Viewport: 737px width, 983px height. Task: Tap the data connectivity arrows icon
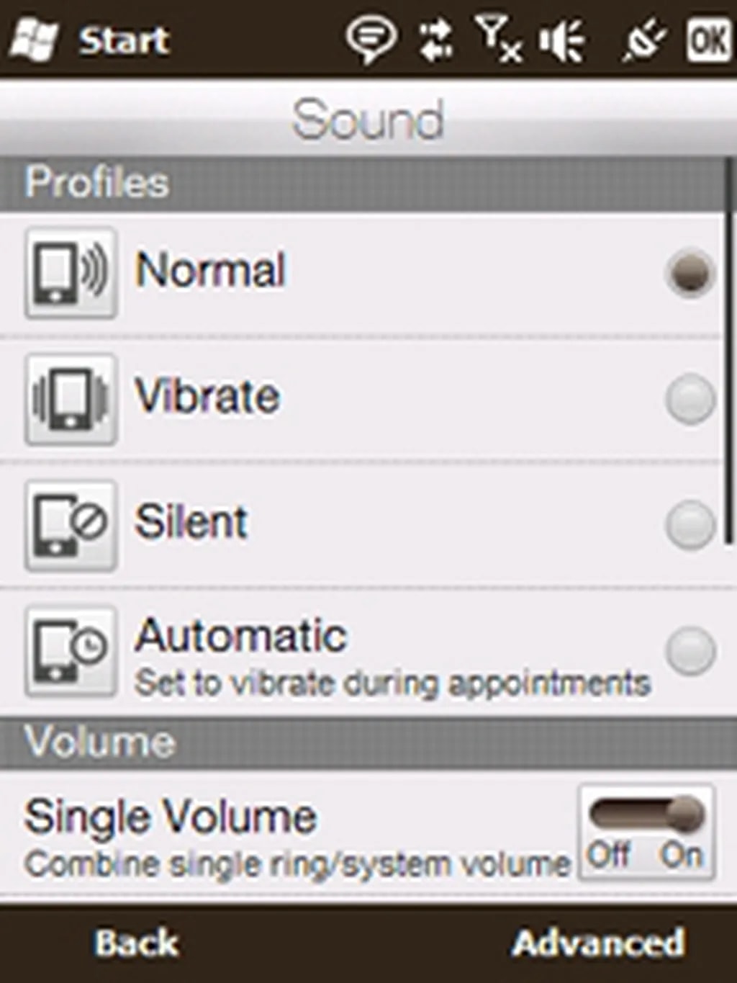[435, 40]
